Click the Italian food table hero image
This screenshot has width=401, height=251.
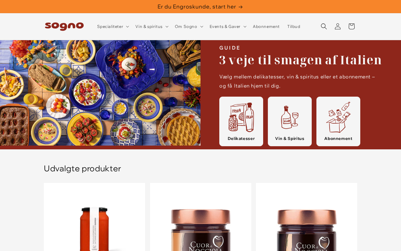(100, 93)
